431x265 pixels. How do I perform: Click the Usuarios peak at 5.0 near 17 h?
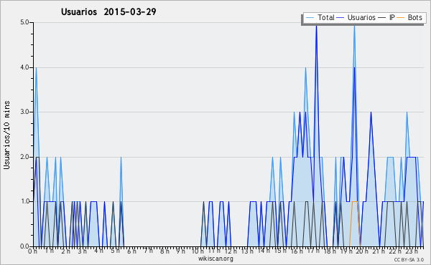pyautogui.click(x=316, y=26)
